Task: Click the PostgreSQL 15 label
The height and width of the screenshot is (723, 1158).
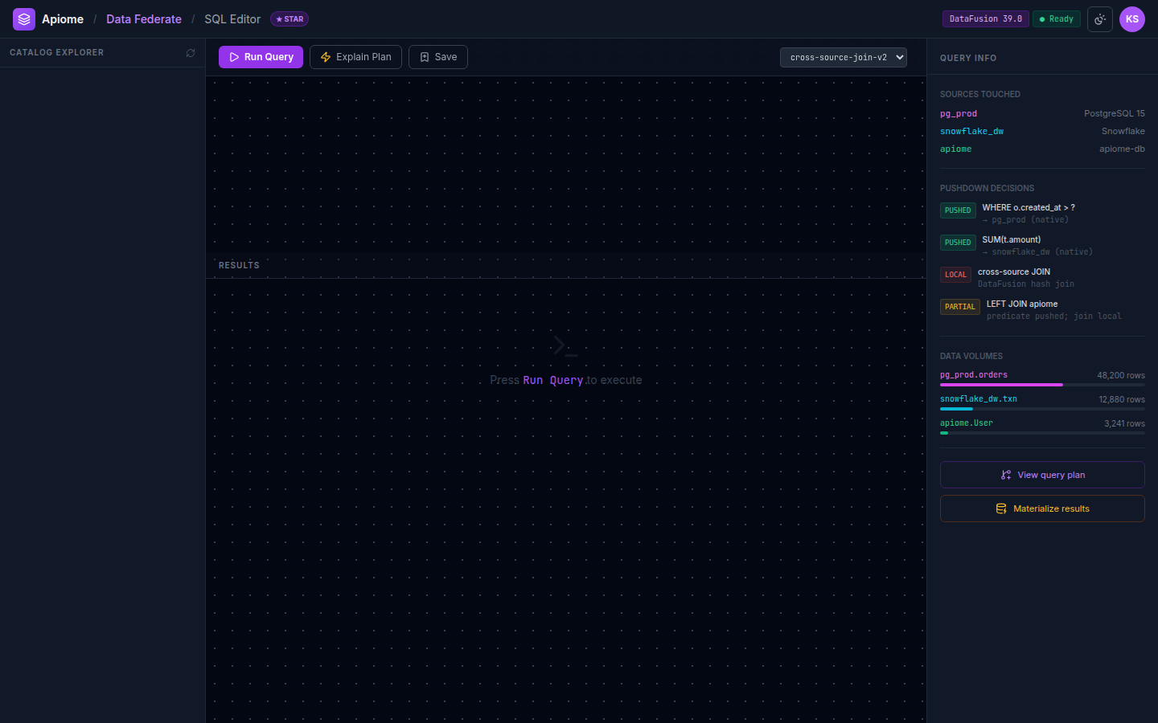Action: (x=1115, y=114)
